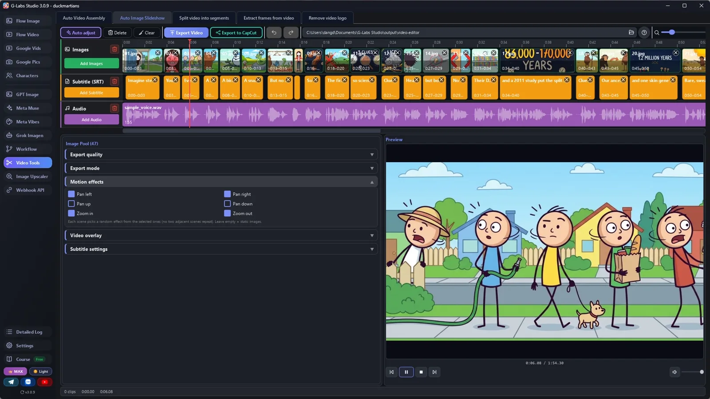Open the output folder browse icon
This screenshot has width=710, height=399.
tap(631, 32)
